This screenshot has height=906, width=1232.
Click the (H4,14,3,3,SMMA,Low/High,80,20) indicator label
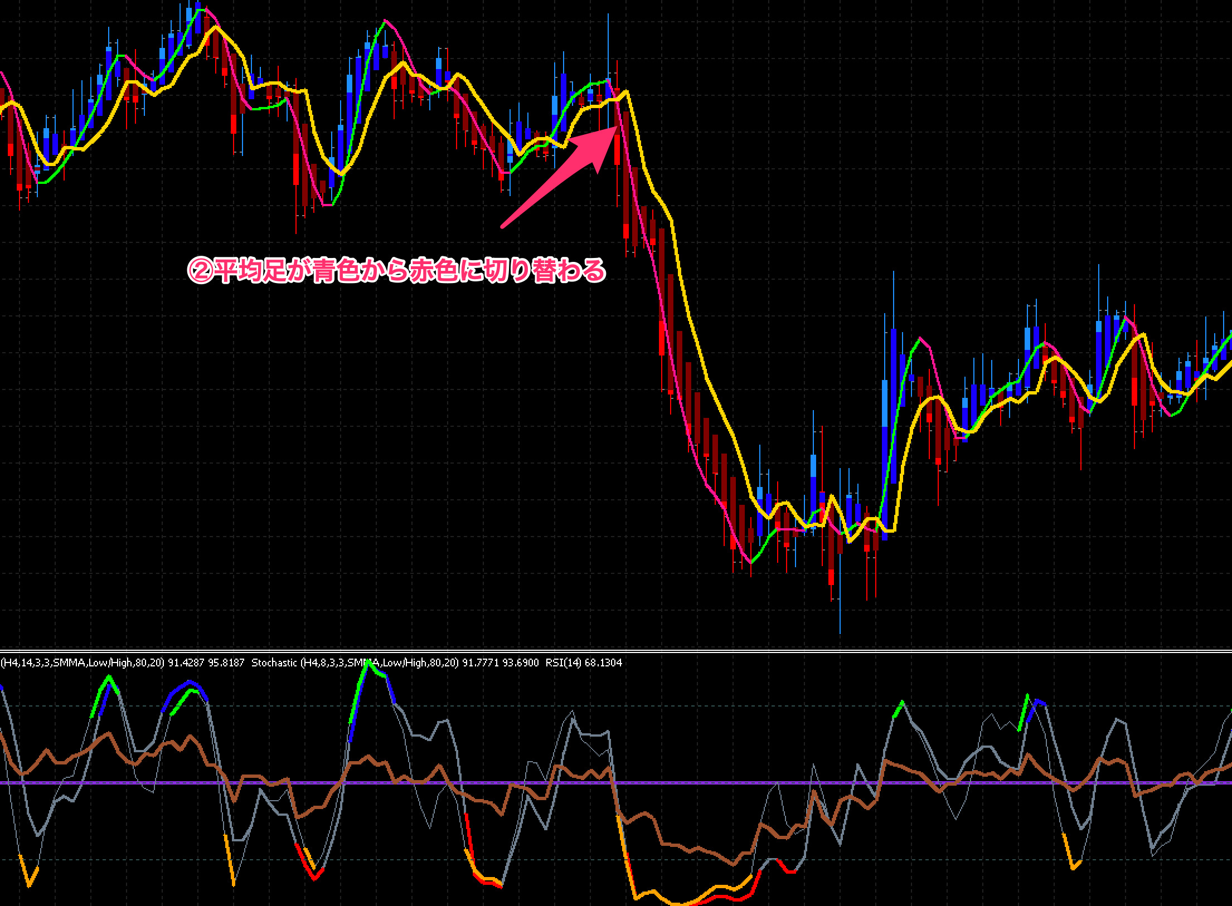pos(123,663)
